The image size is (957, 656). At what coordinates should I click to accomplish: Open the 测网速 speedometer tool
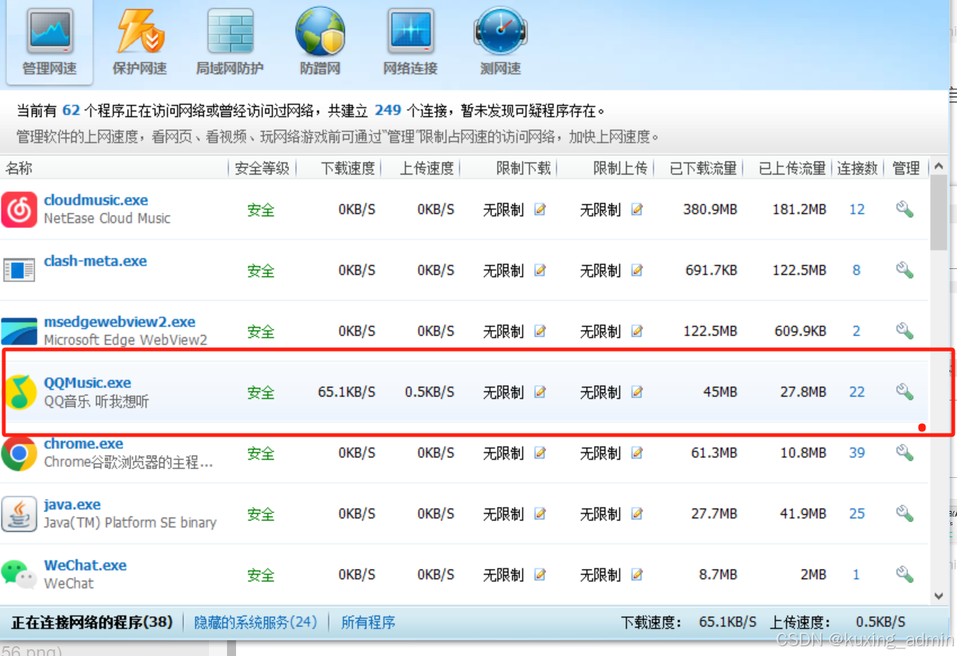click(501, 42)
